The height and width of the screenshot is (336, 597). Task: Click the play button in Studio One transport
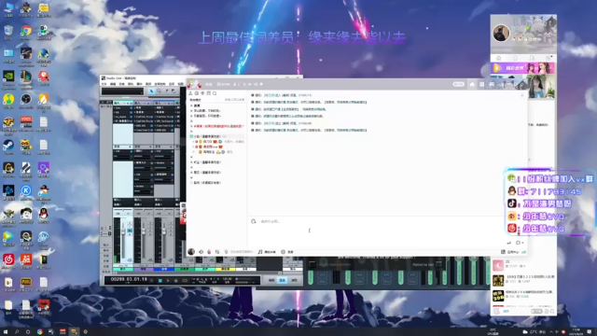pos(168,281)
